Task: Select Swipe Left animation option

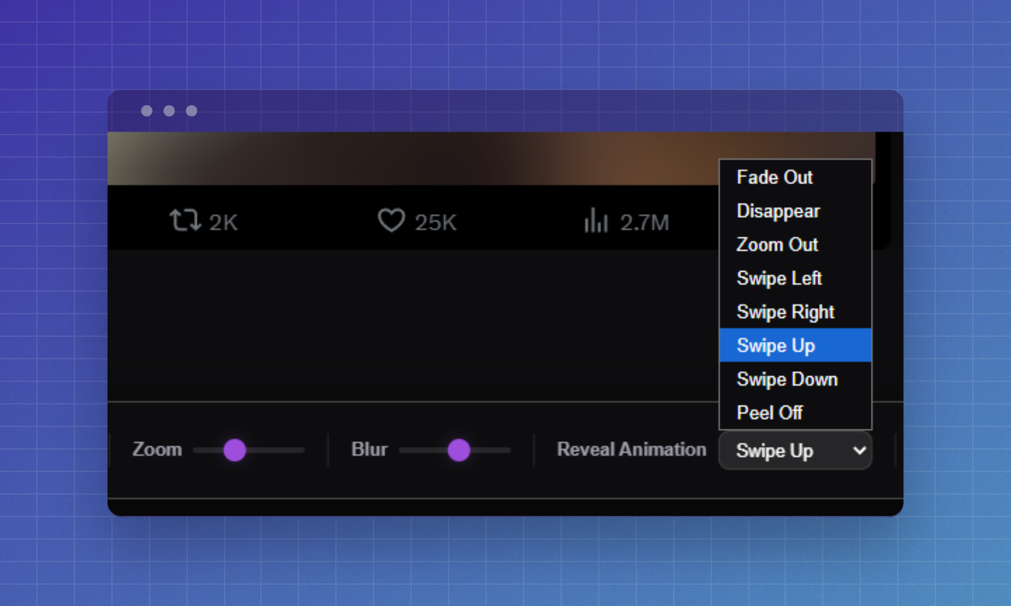Action: [x=779, y=279]
